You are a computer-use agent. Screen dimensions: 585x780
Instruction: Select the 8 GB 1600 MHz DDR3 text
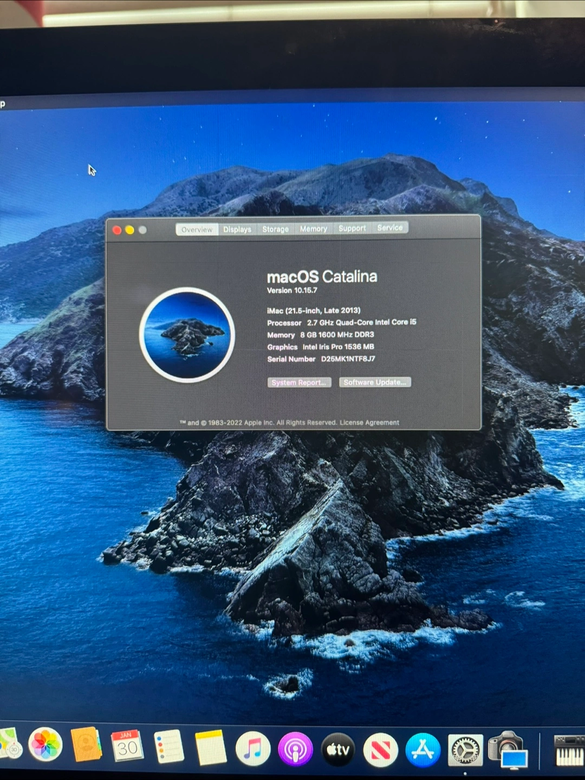(x=337, y=335)
